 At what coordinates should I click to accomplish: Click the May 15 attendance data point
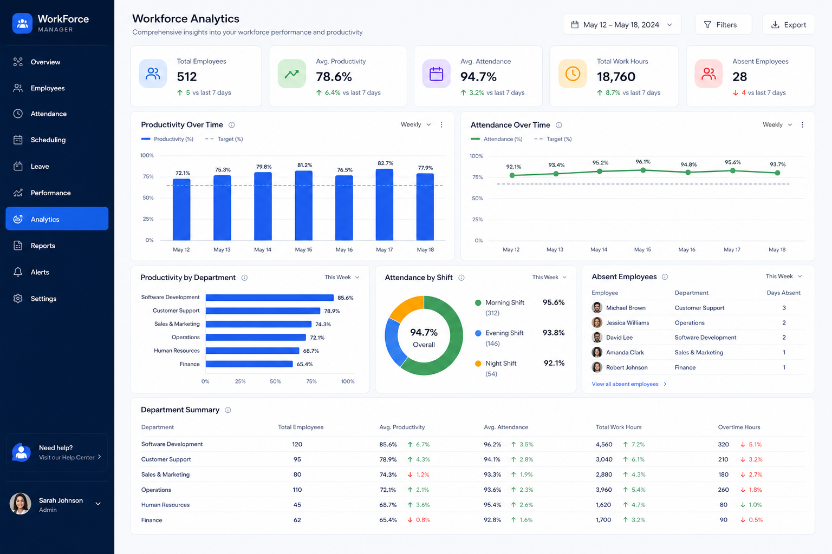coord(643,170)
